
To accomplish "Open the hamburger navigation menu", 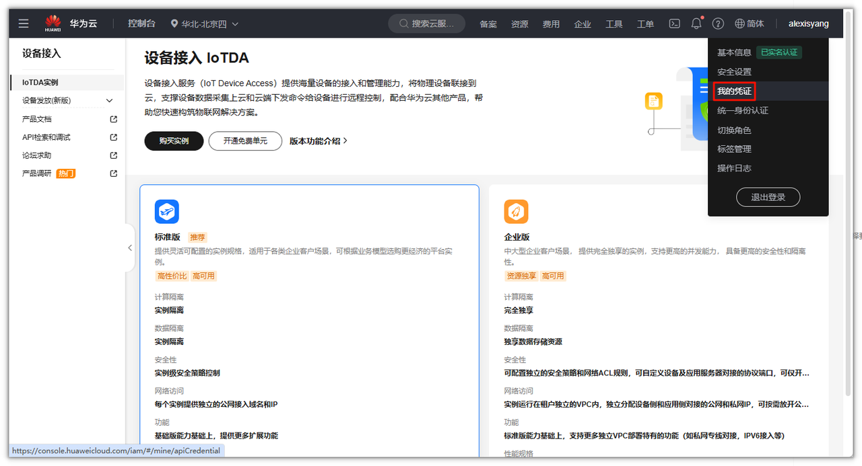I will coord(24,24).
